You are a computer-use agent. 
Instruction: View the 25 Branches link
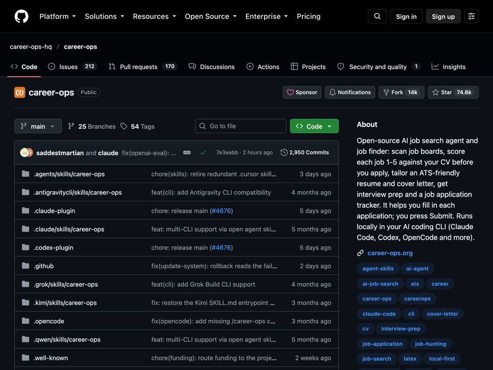pos(92,126)
